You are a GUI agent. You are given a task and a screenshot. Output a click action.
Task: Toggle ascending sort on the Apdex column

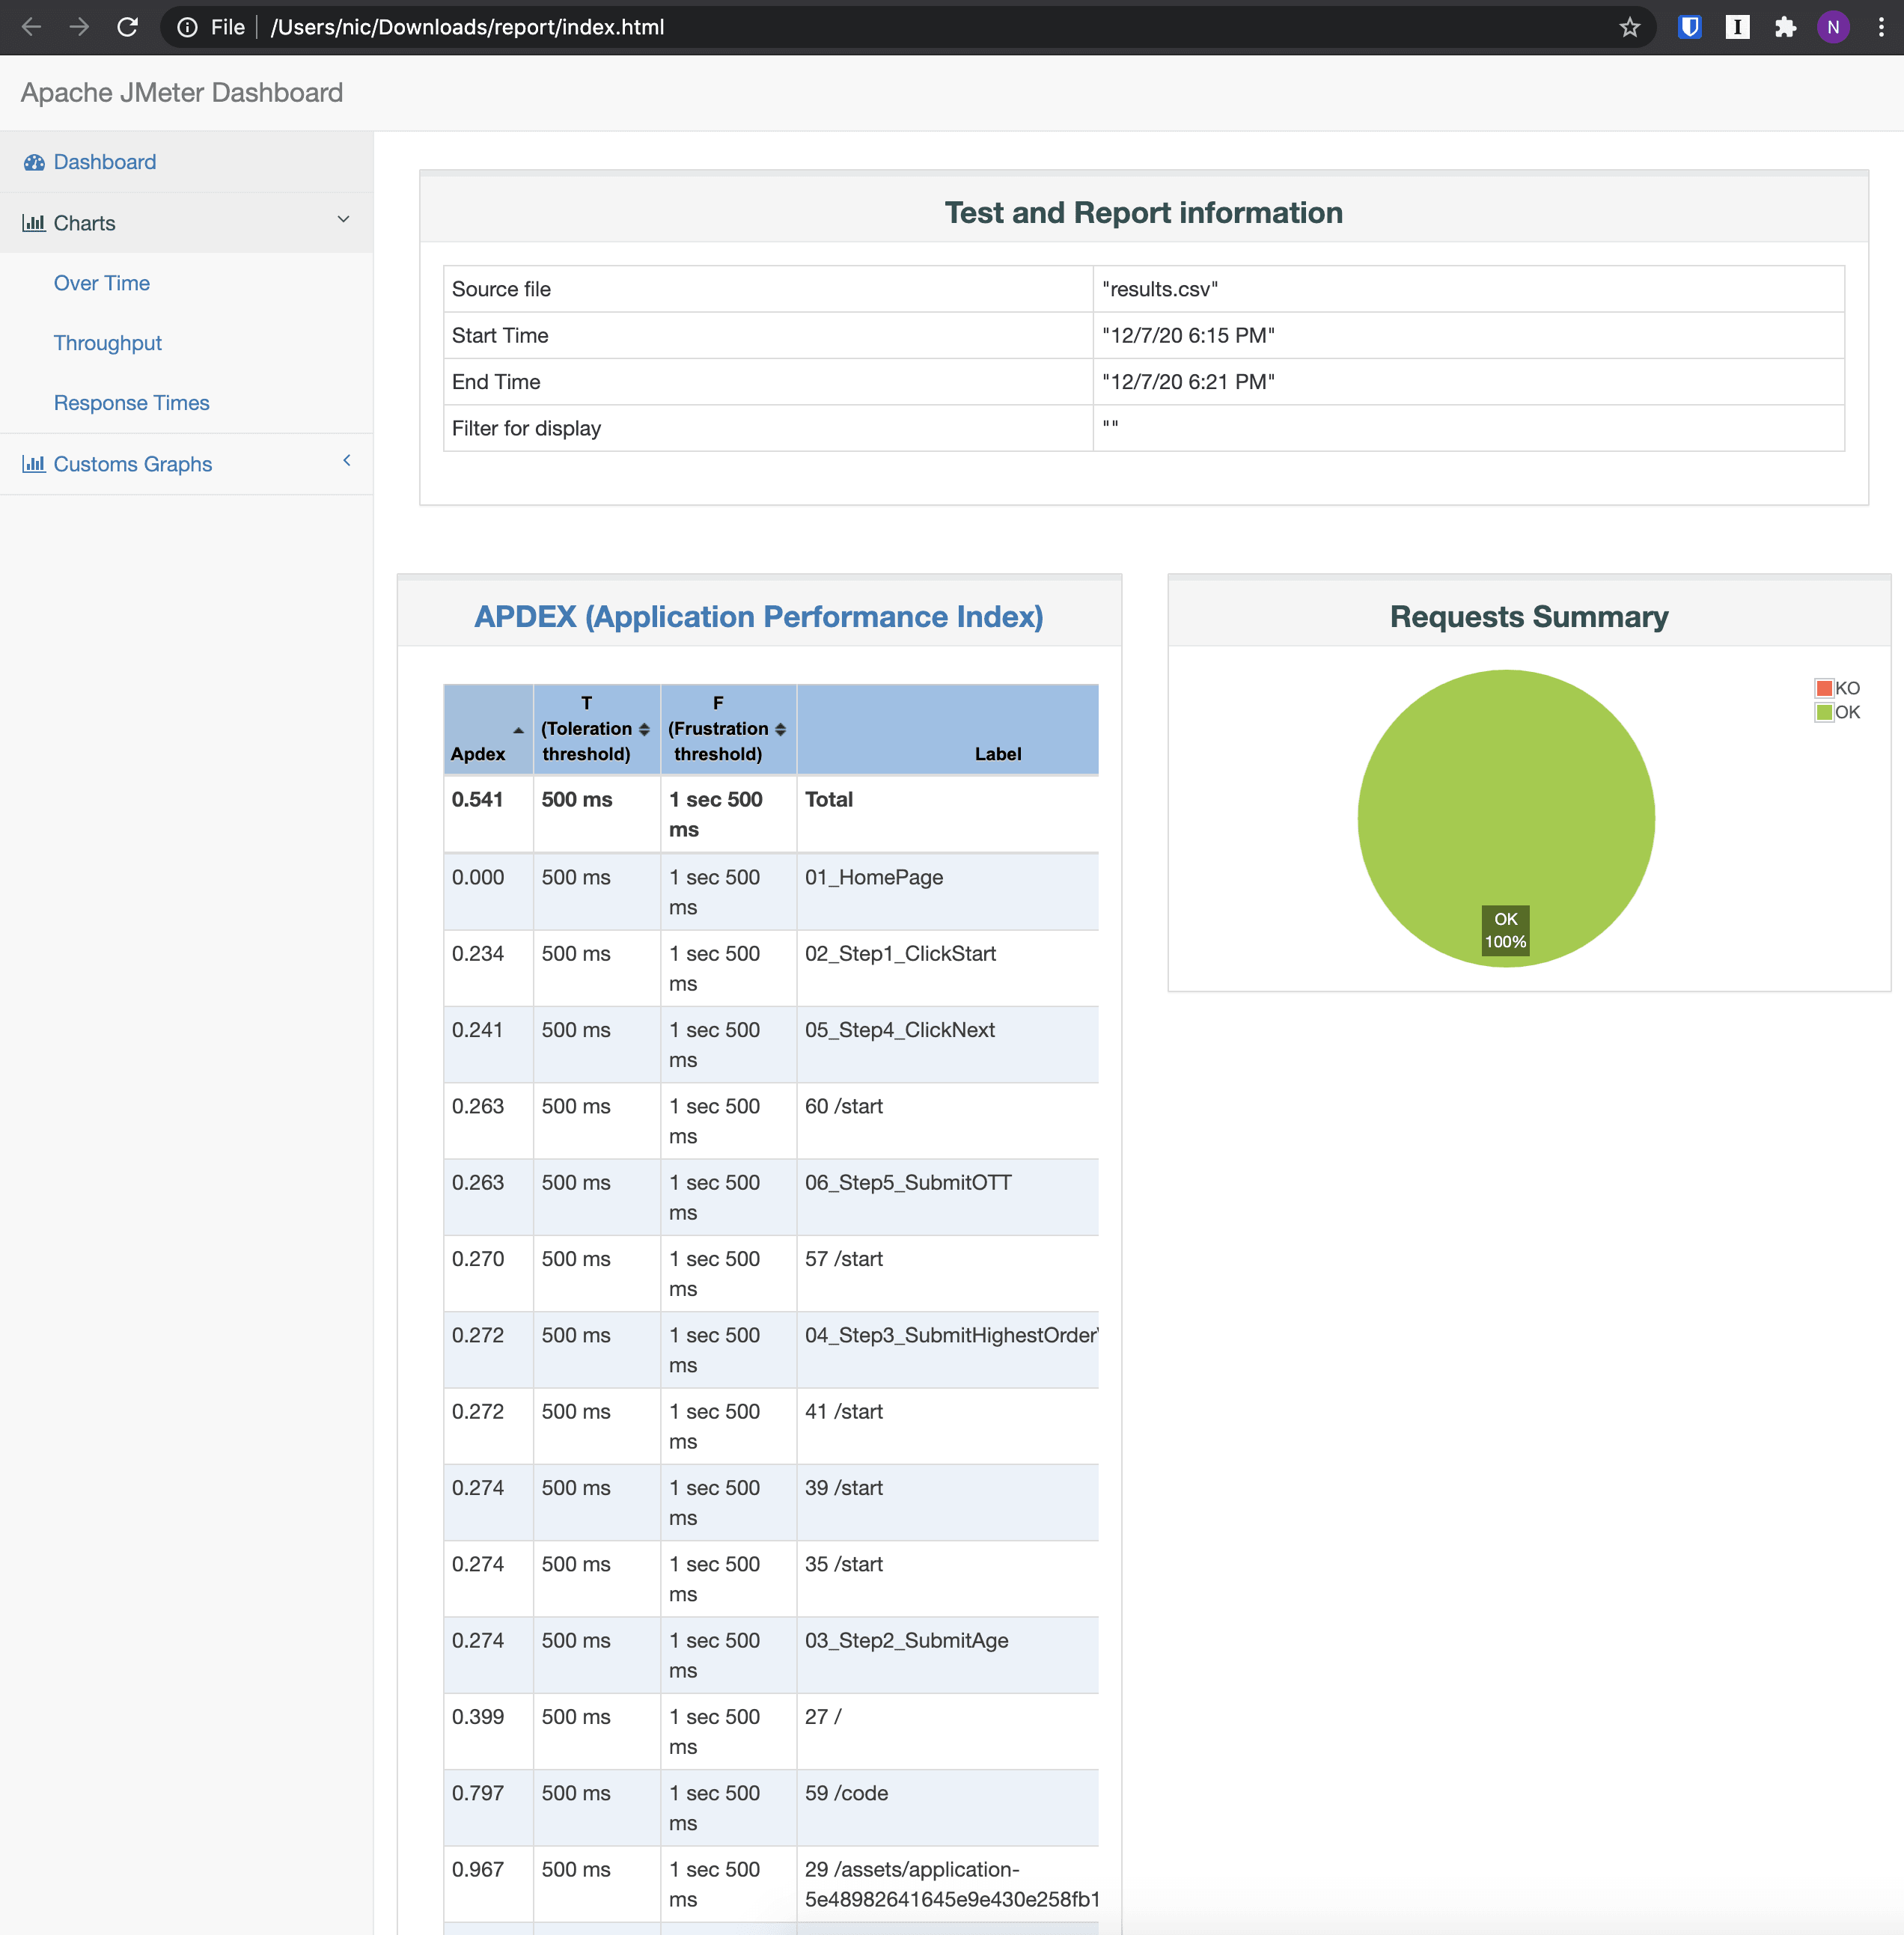[519, 730]
